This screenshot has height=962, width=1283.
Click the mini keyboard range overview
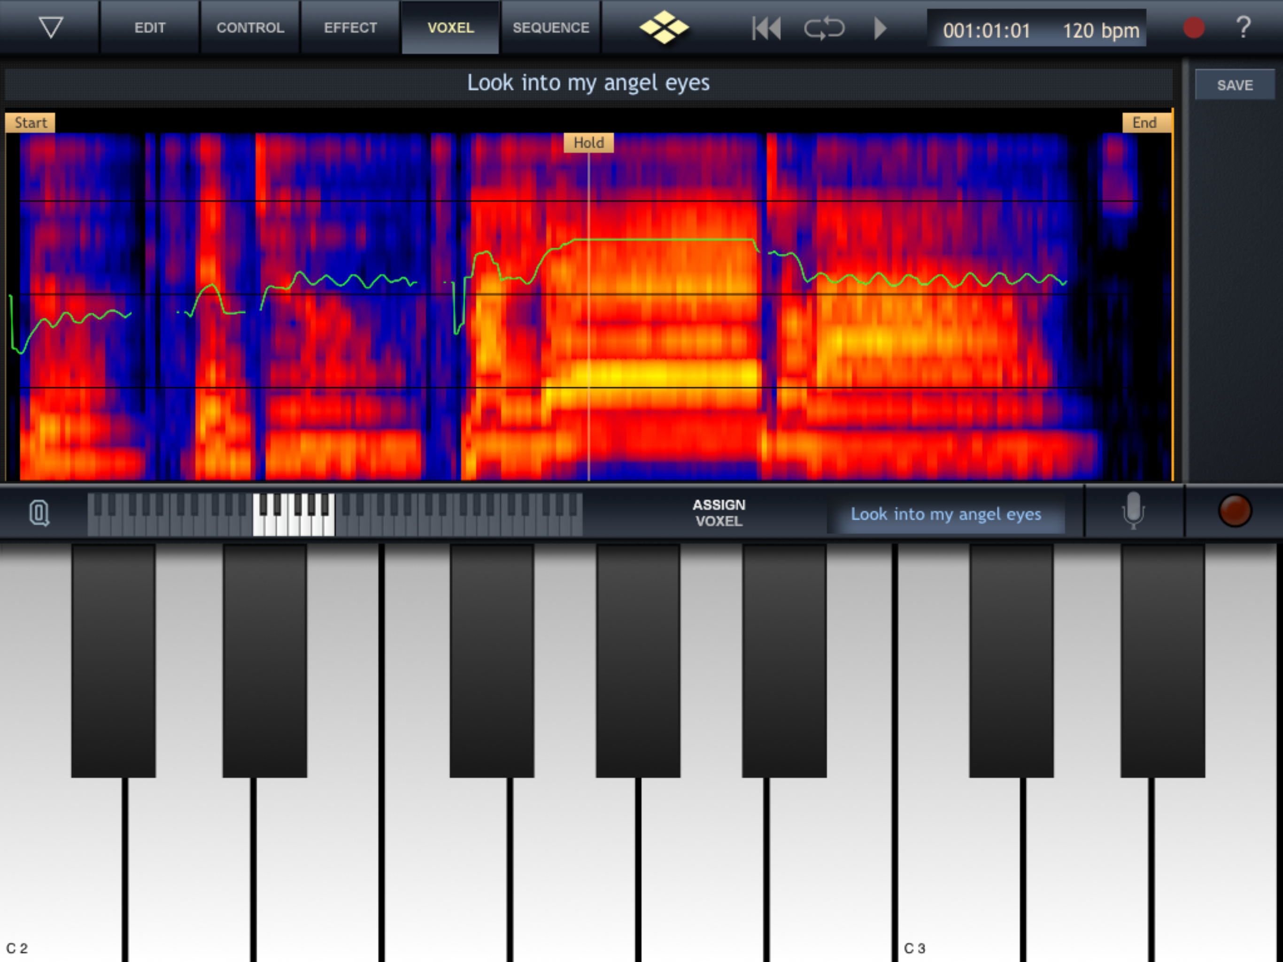coord(335,514)
